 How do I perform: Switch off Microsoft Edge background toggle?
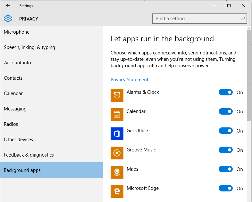tap(226, 189)
